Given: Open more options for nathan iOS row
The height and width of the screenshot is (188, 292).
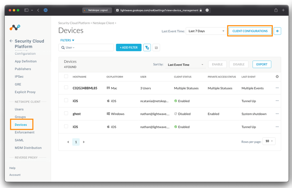Looking at the screenshot, I should pyautogui.click(x=277, y=127).
